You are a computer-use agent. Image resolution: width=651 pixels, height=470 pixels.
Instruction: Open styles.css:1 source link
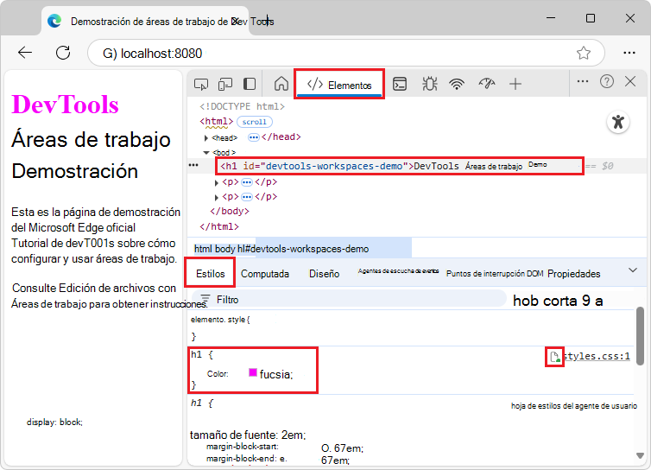pyautogui.click(x=597, y=356)
